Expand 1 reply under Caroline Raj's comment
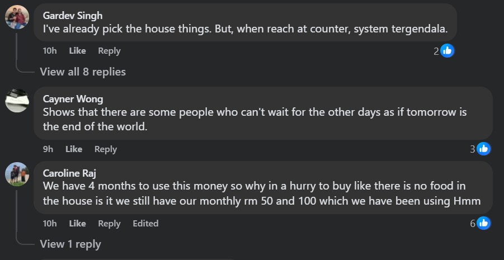This screenshot has height=260, width=504. pos(70,244)
